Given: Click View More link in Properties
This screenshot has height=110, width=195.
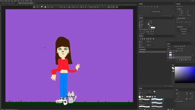Looking at the screenshot, I should pos(184,34).
